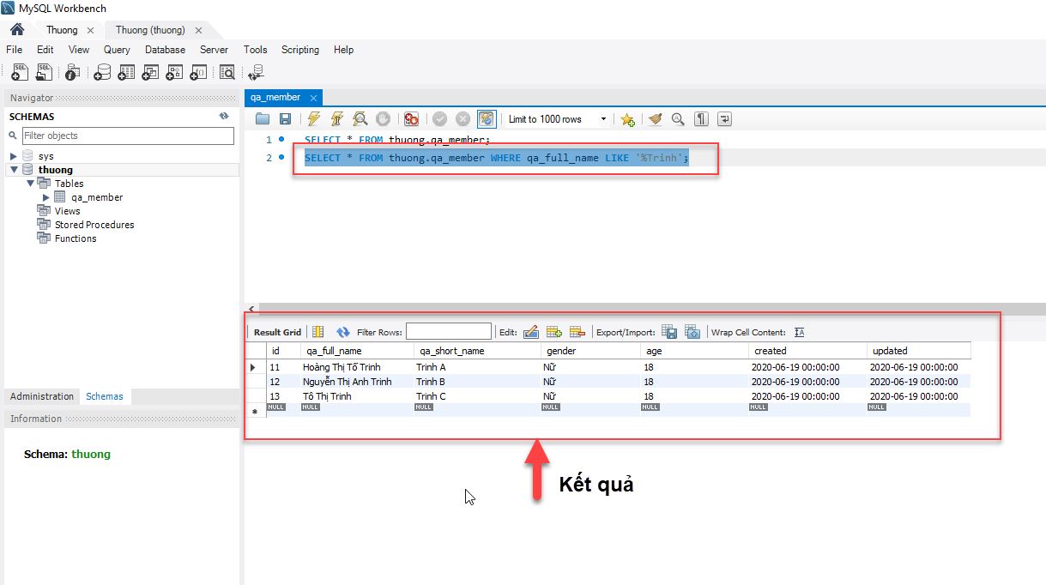Viewport: 1046px width, 585px height.
Task: Select Views in the schema tree
Action: (67, 211)
